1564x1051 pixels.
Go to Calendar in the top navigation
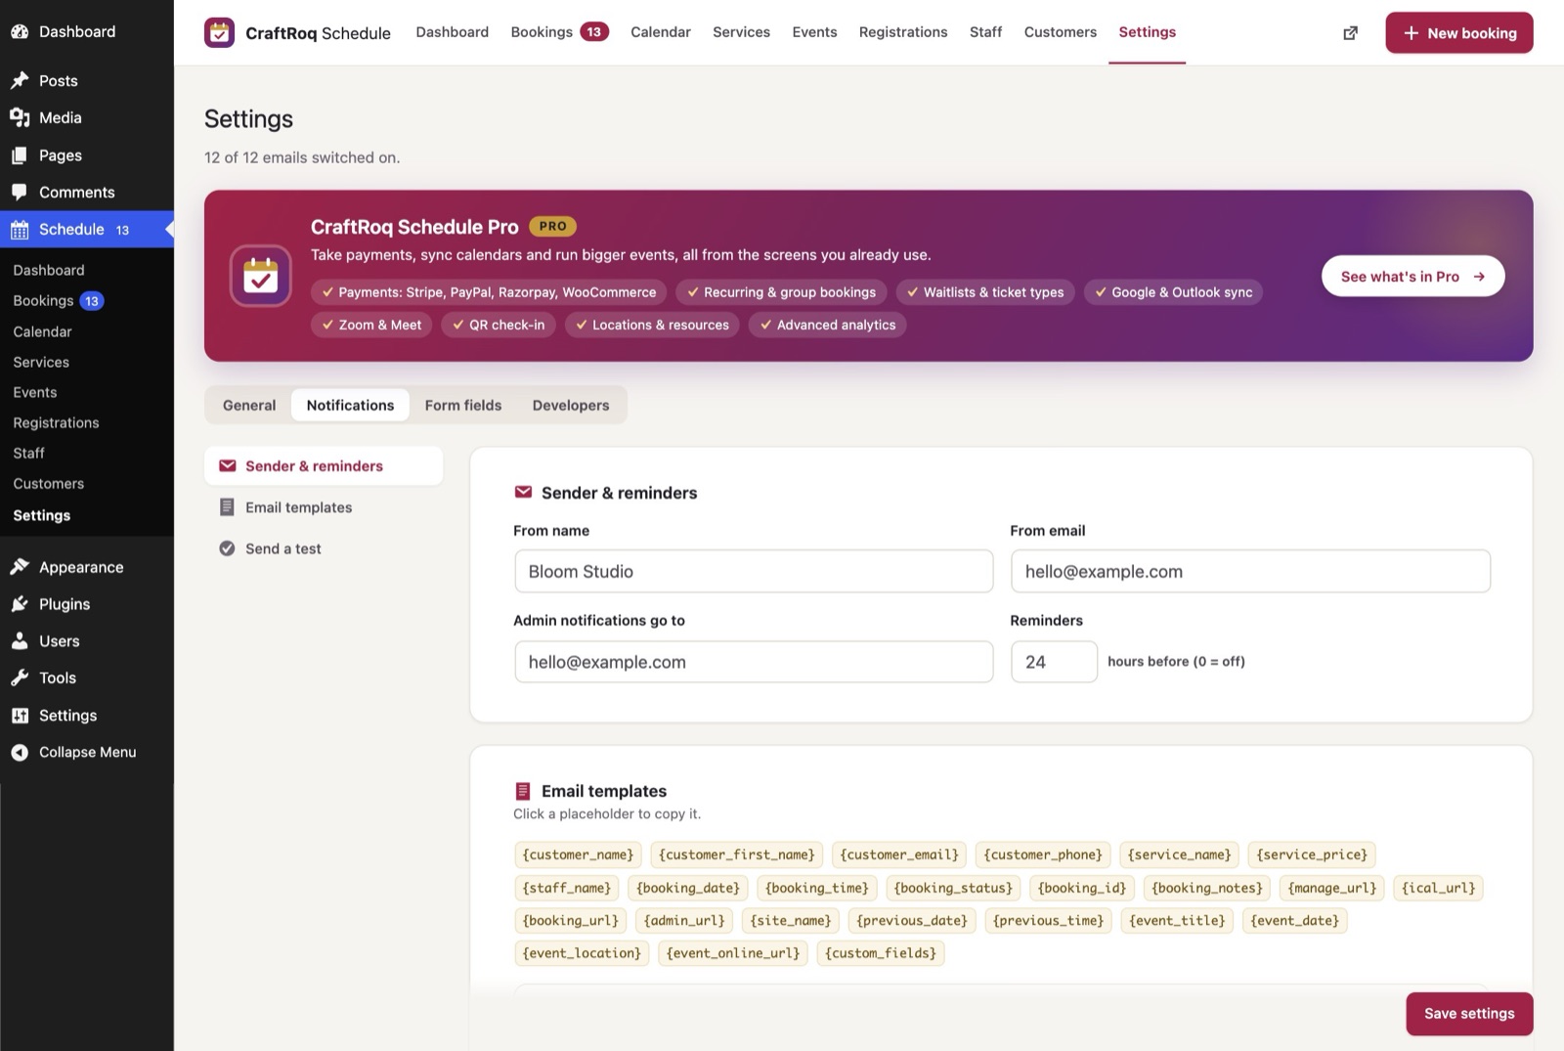click(661, 32)
